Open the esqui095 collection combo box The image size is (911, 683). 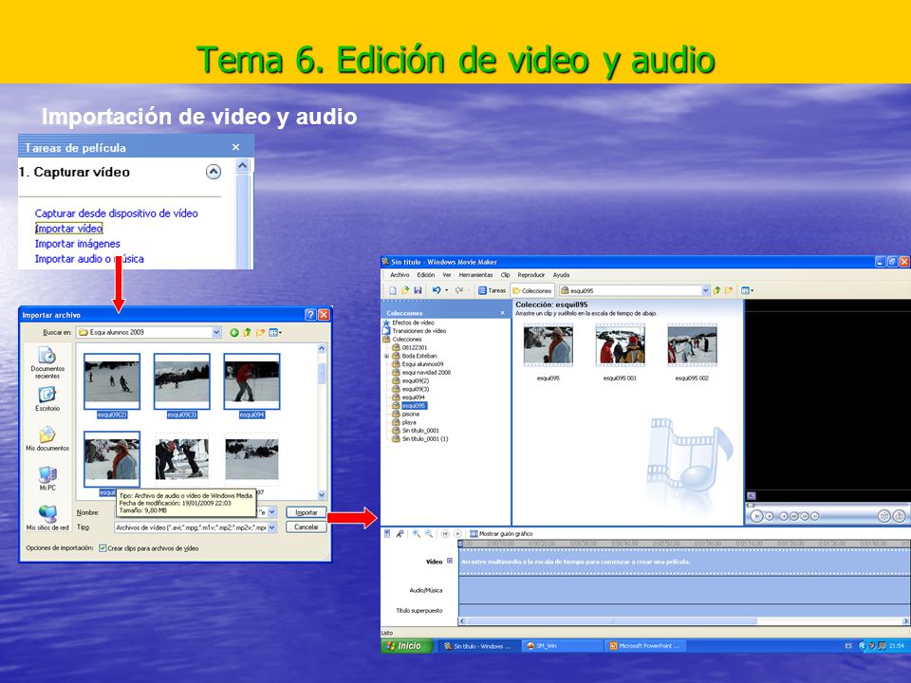click(635, 290)
